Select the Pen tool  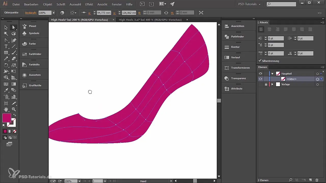coord(14,40)
